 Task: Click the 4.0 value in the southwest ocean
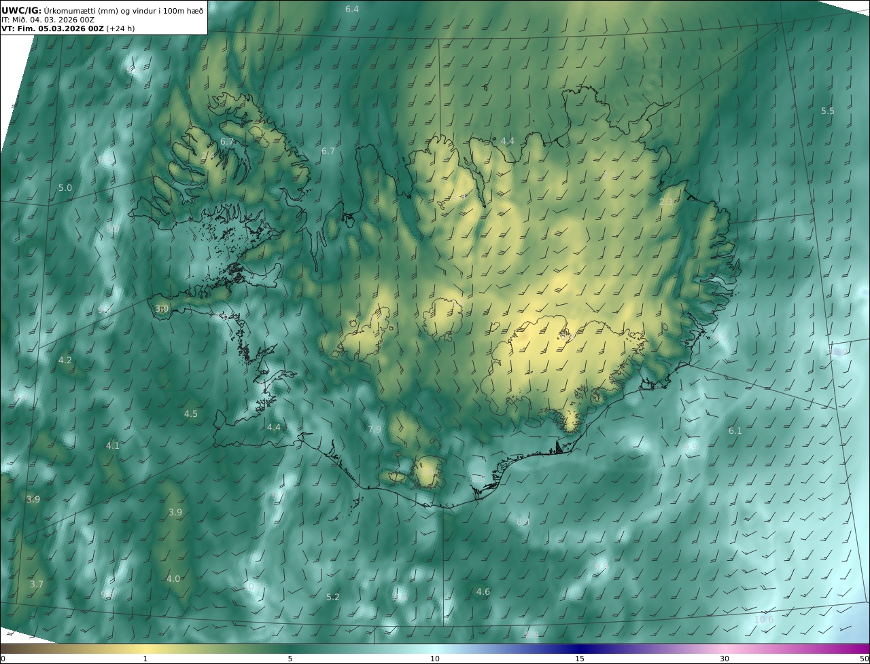coord(173,578)
